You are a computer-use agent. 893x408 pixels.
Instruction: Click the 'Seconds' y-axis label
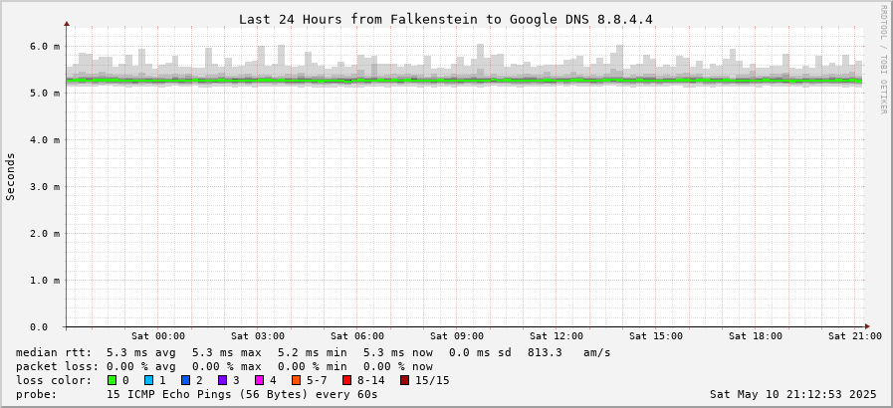tap(10, 176)
